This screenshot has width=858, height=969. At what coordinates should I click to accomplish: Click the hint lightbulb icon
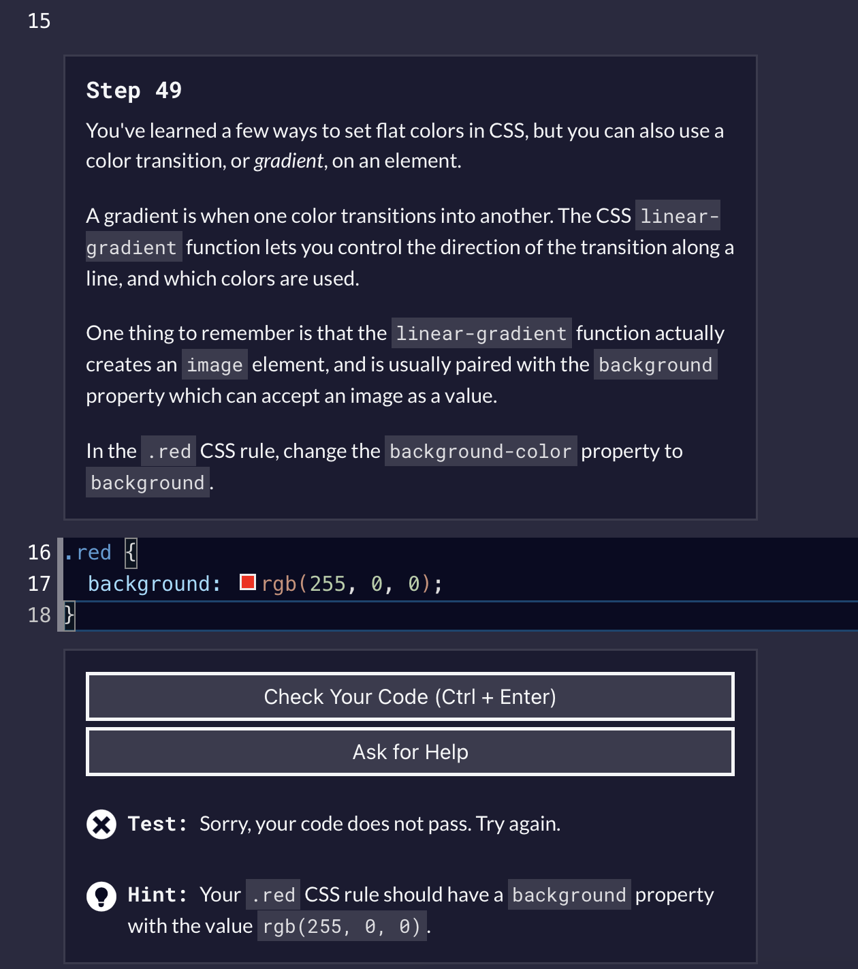pyautogui.click(x=101, y=896)
